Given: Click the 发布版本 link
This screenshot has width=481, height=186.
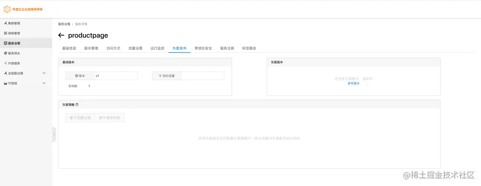Looking at the screenshot, I should click(353, 83).
